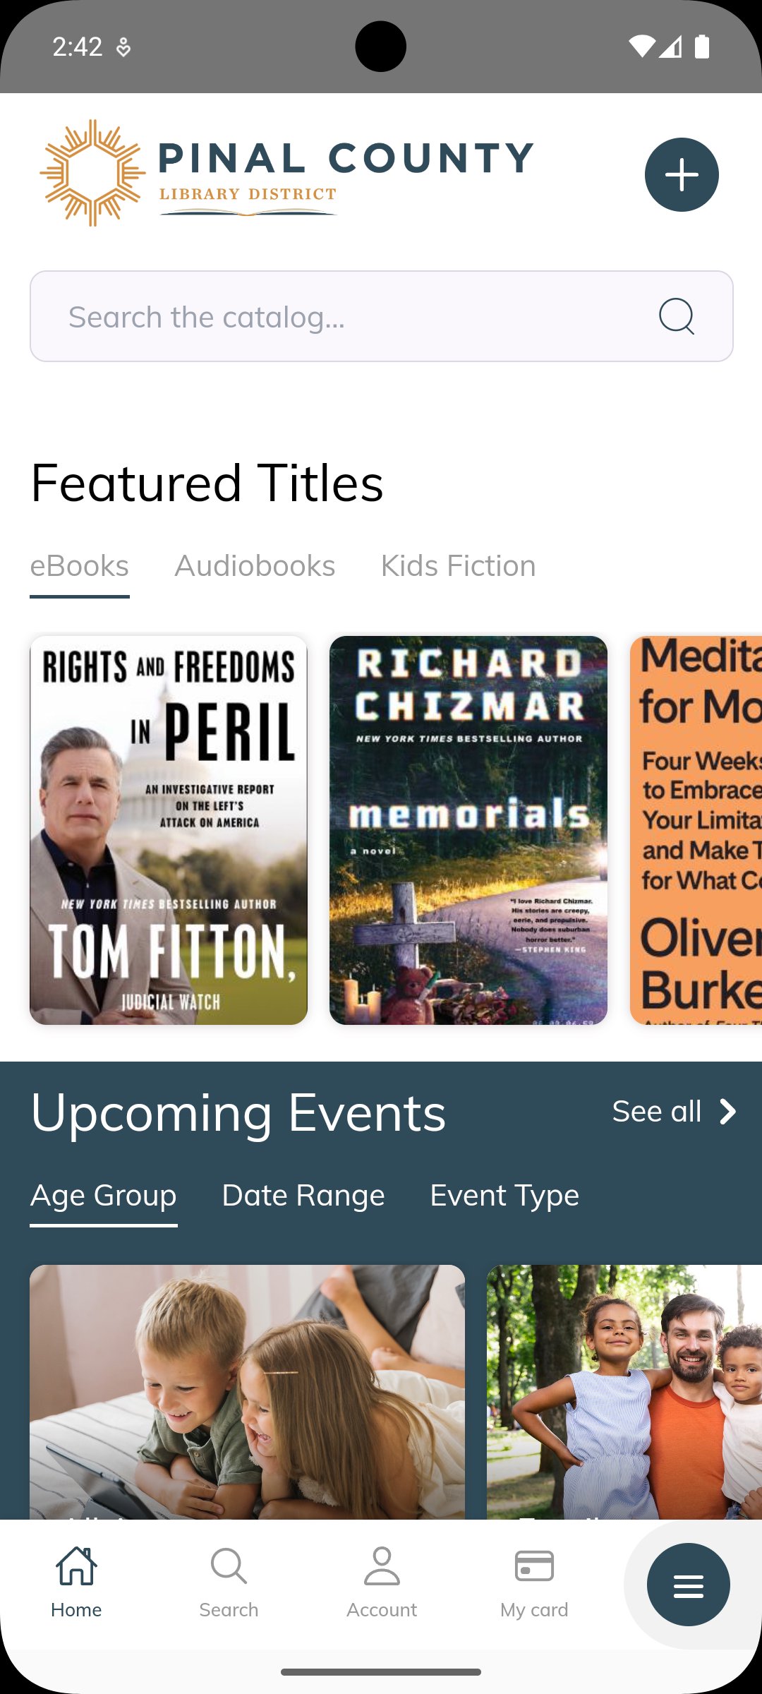Screen dimensions: 762x1694
Task: Switch to the Kids Fiction tab
Action: (x=458, y=566)
